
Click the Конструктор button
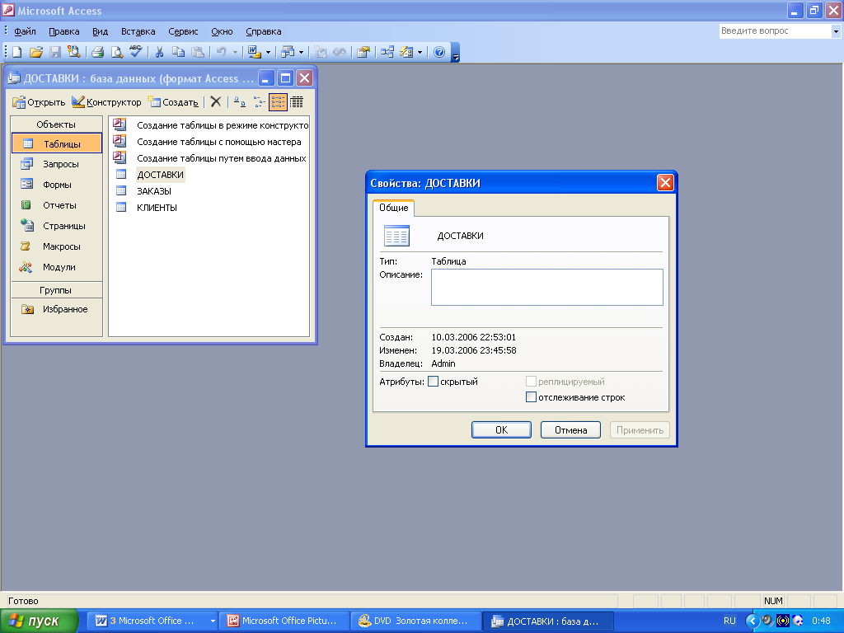[x=106, y=101]
